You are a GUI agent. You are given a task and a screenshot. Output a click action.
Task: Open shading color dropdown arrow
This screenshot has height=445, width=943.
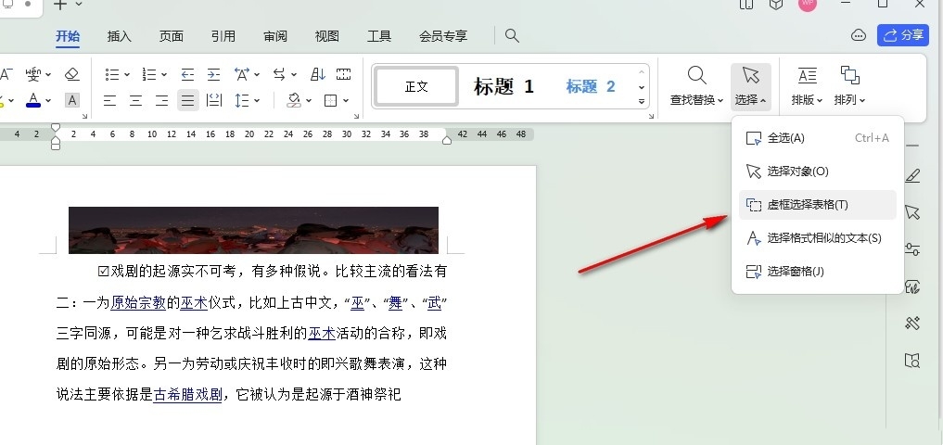click(x=309, y=101)
